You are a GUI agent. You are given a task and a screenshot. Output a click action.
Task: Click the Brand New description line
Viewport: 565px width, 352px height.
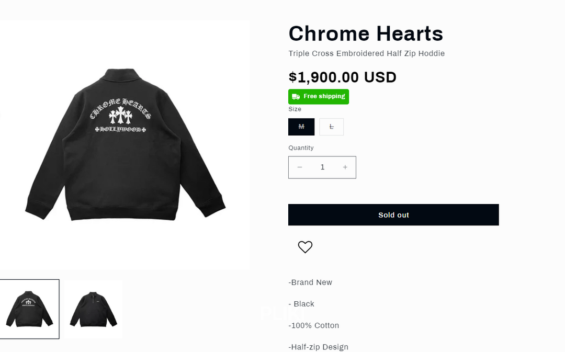point(311,282)
